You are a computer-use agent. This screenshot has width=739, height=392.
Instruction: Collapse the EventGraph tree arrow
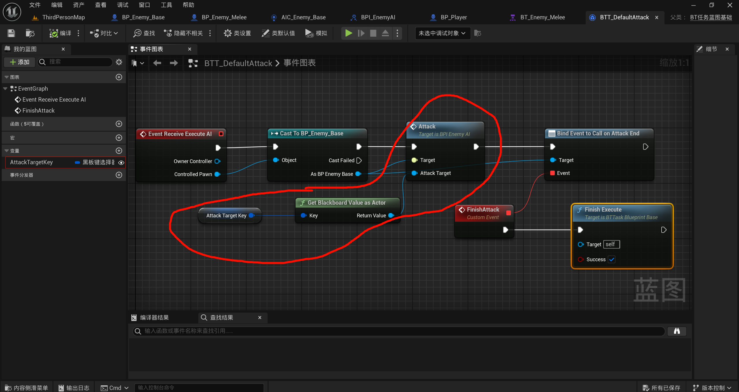5,89
